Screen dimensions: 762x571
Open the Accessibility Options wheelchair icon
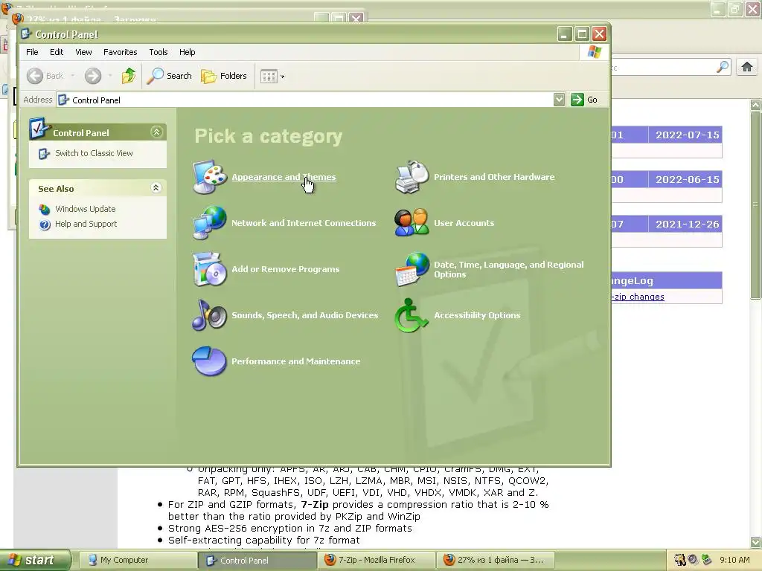point(412,315)
